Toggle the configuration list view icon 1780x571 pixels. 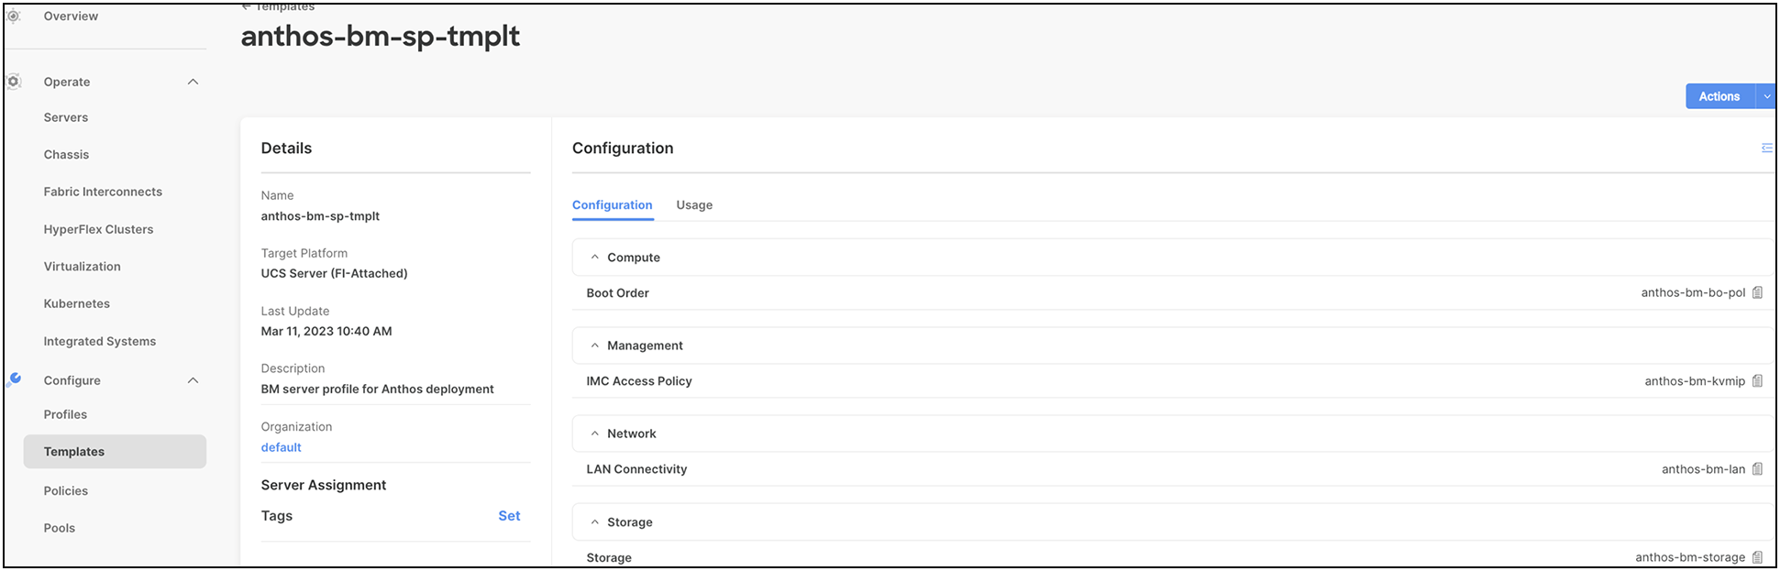[1766, 148]
